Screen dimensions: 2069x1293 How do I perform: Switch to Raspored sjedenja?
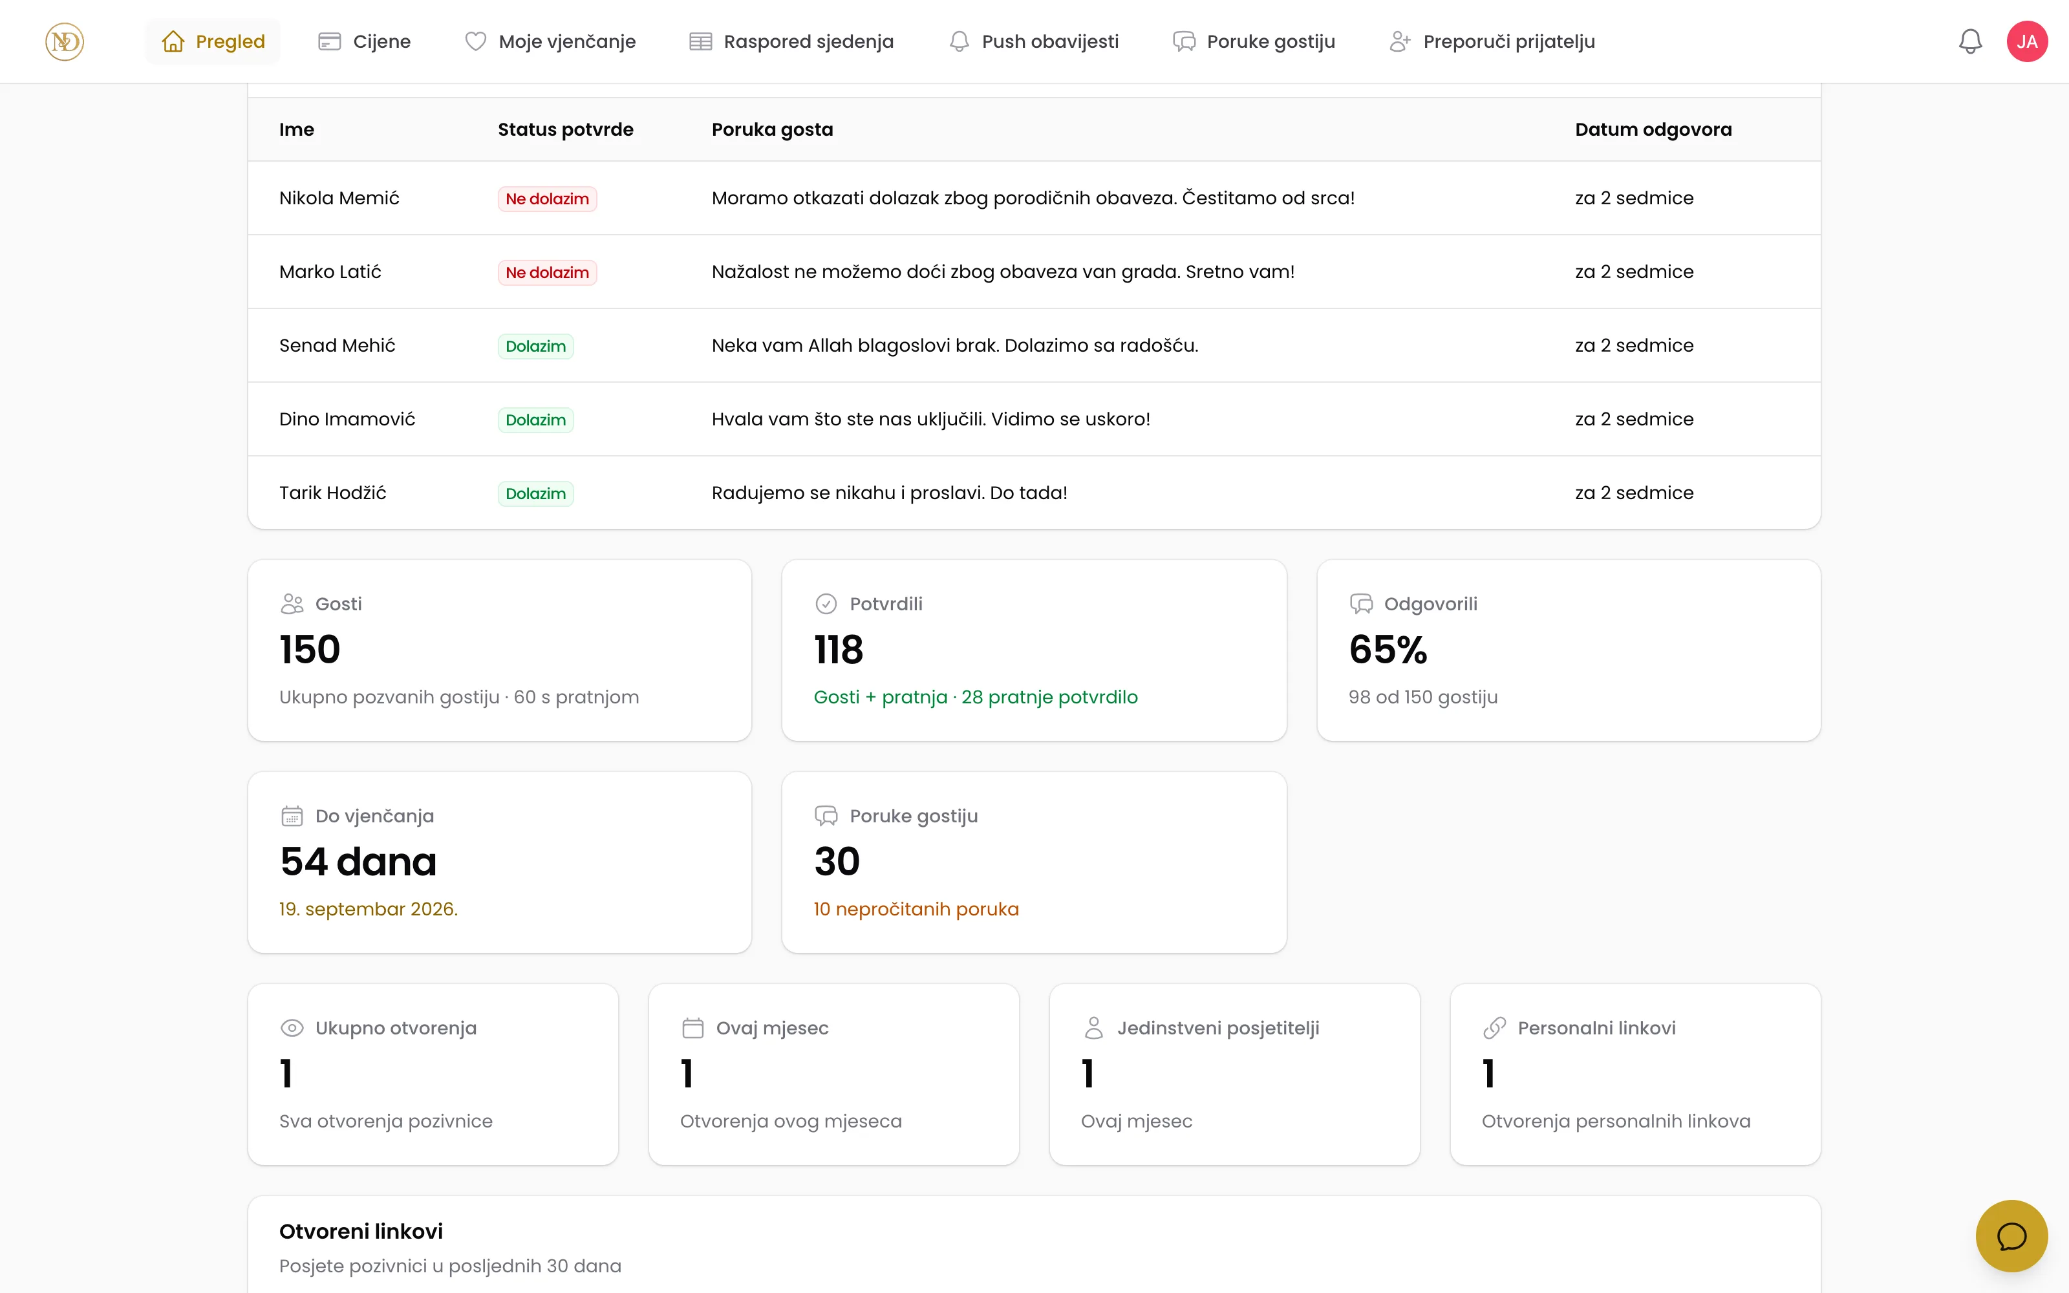click(791, 41)
